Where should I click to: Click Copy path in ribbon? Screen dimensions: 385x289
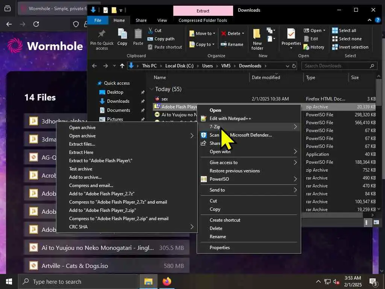pos(161,39)
